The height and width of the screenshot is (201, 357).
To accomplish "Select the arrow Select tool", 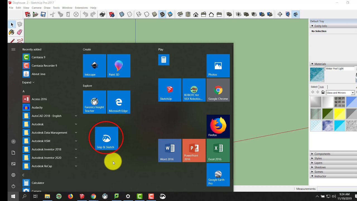I will (x=12, y=25).
